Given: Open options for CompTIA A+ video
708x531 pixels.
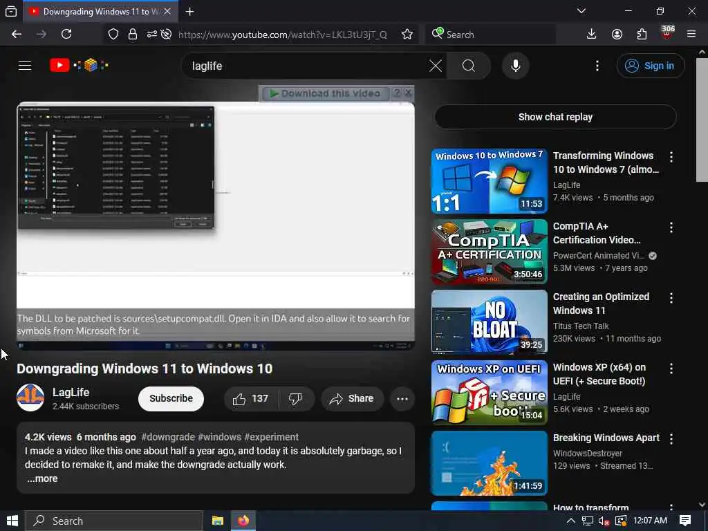Looking at the screenshot, I should [671, 227].
